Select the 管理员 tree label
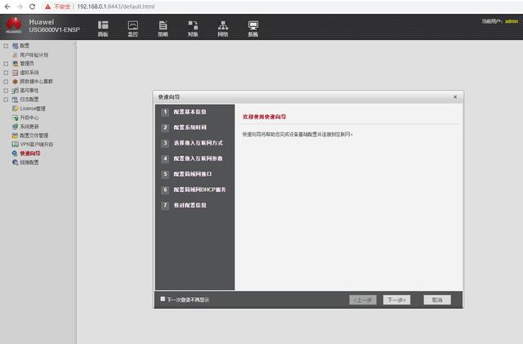This screenshot has height=344, width=523. 27,64
